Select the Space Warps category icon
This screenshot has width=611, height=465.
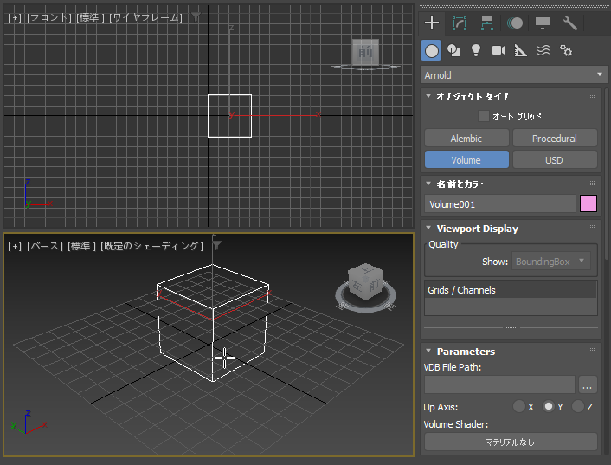tap(543, 50)
